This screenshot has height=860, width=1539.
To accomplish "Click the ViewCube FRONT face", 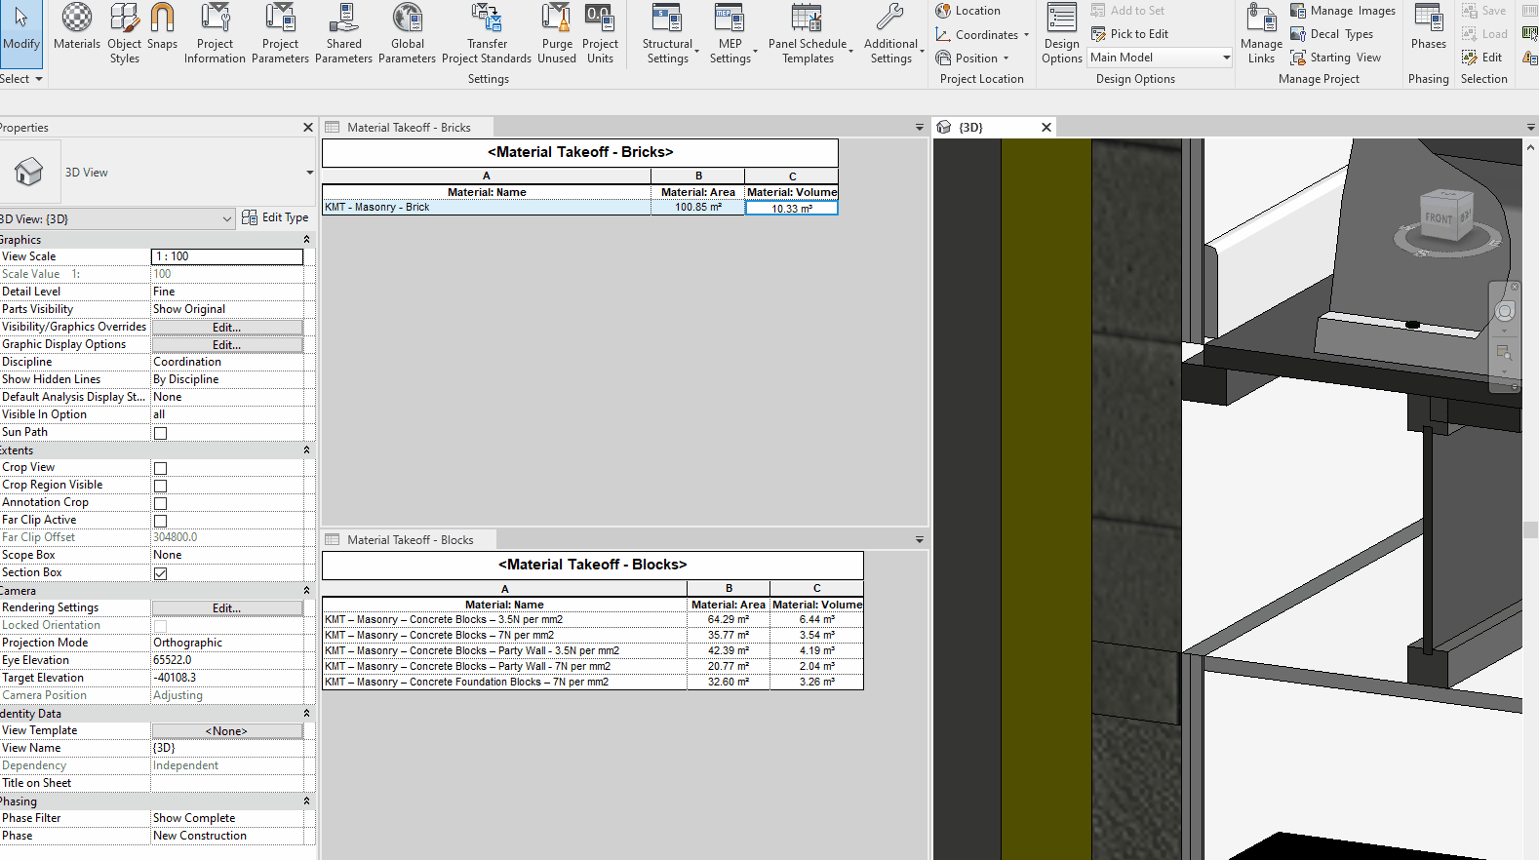I will point(1439,217).
